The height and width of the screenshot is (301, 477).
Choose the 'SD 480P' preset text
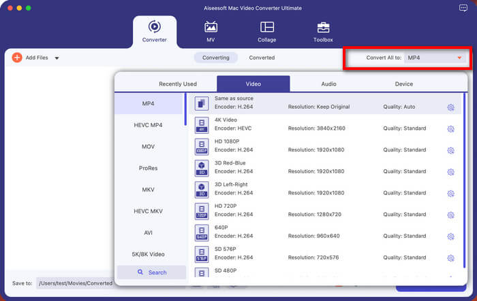click(226, 270)
